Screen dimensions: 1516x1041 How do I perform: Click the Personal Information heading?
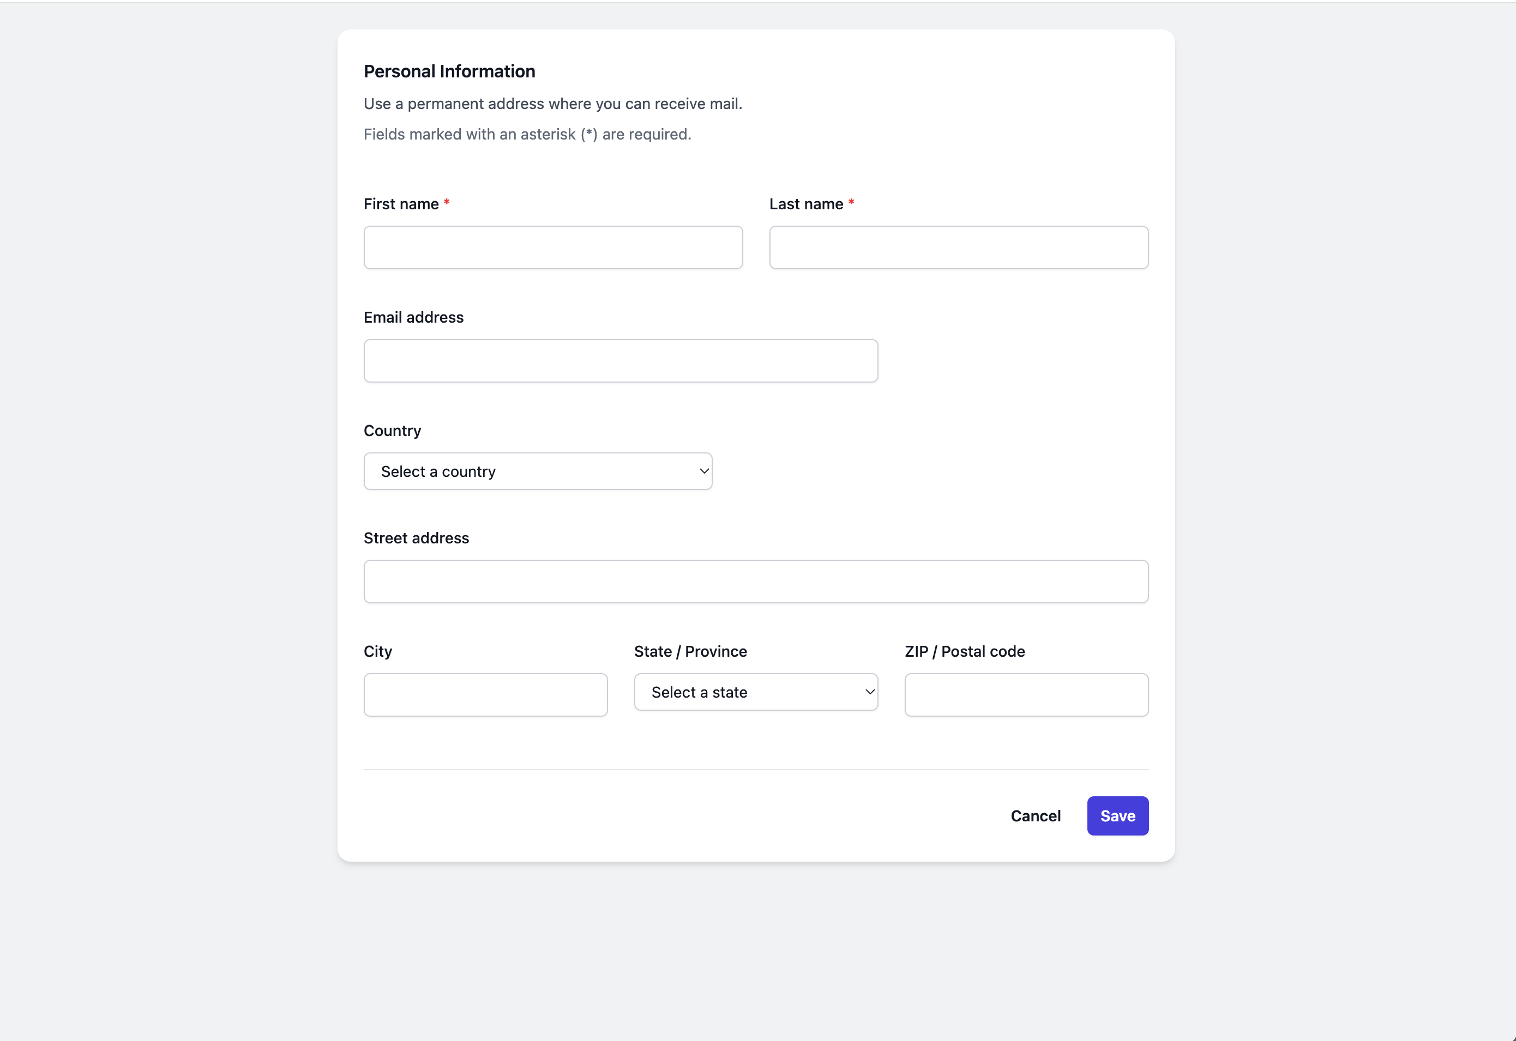pos(449,71)
